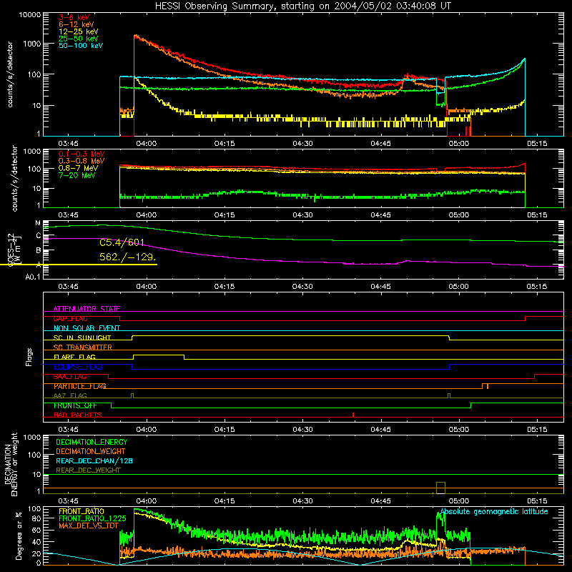Click the 0.3-0.8 MeV legend entry
The width and height of the screenshot is (572, 572).
pos(82,161)
